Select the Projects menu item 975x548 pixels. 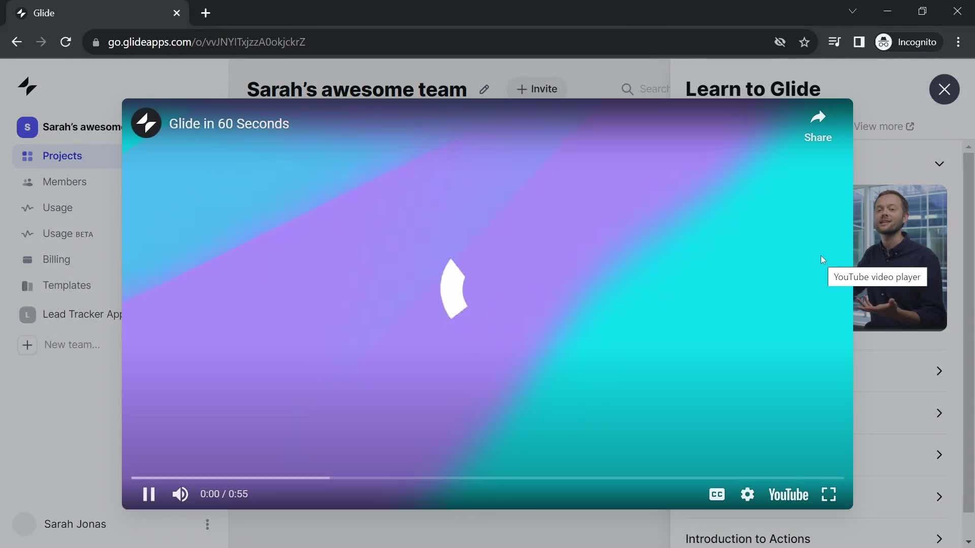pos(62,155)
